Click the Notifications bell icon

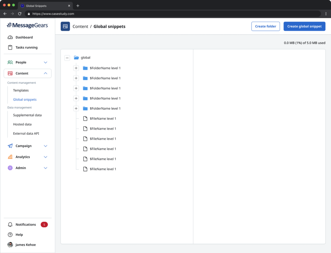click(10, 225)
